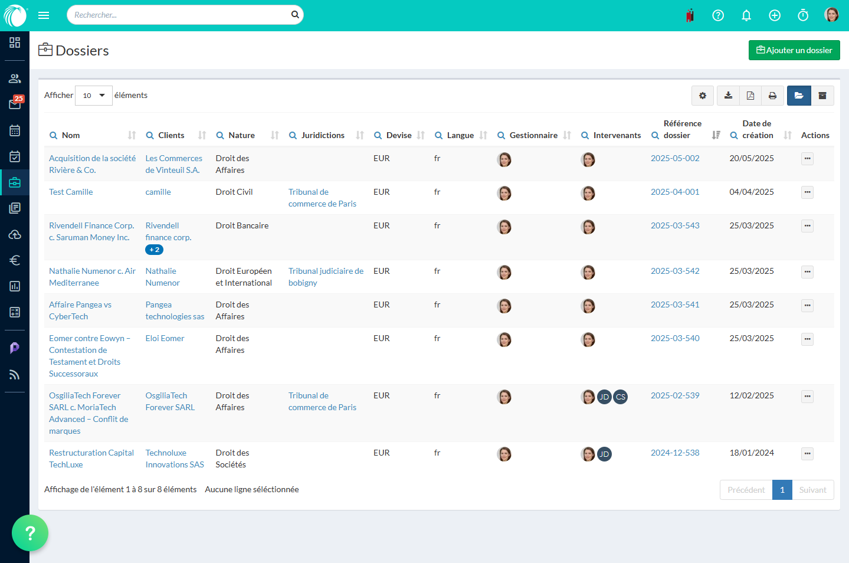Open the timer stopwatch icon
The width and height of the screenshot is (849, 563).
[x=803, y=15]
